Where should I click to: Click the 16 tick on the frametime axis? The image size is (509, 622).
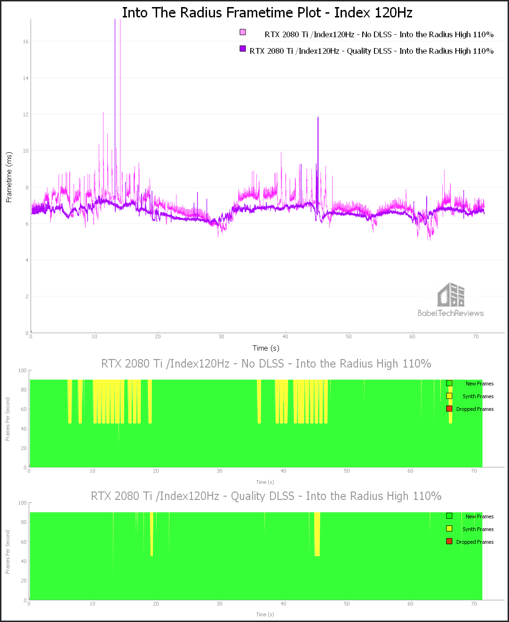pyautogui.click(x=25, y=41)
